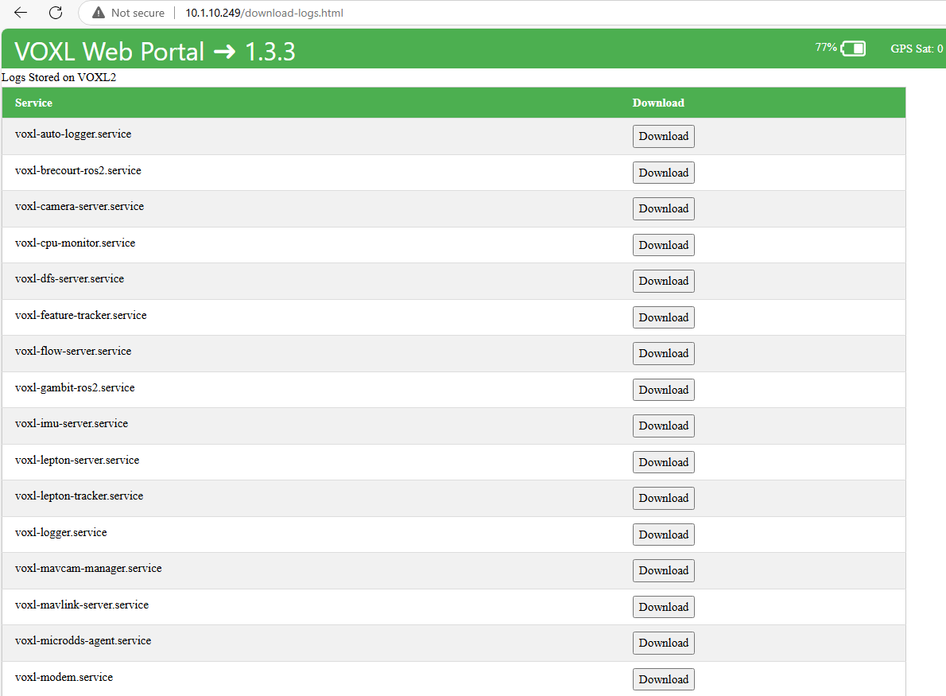This screenshot has height=696, width=946.
Task: Download voxl-dfs-server.service log file
Action: tap(663, 282)
